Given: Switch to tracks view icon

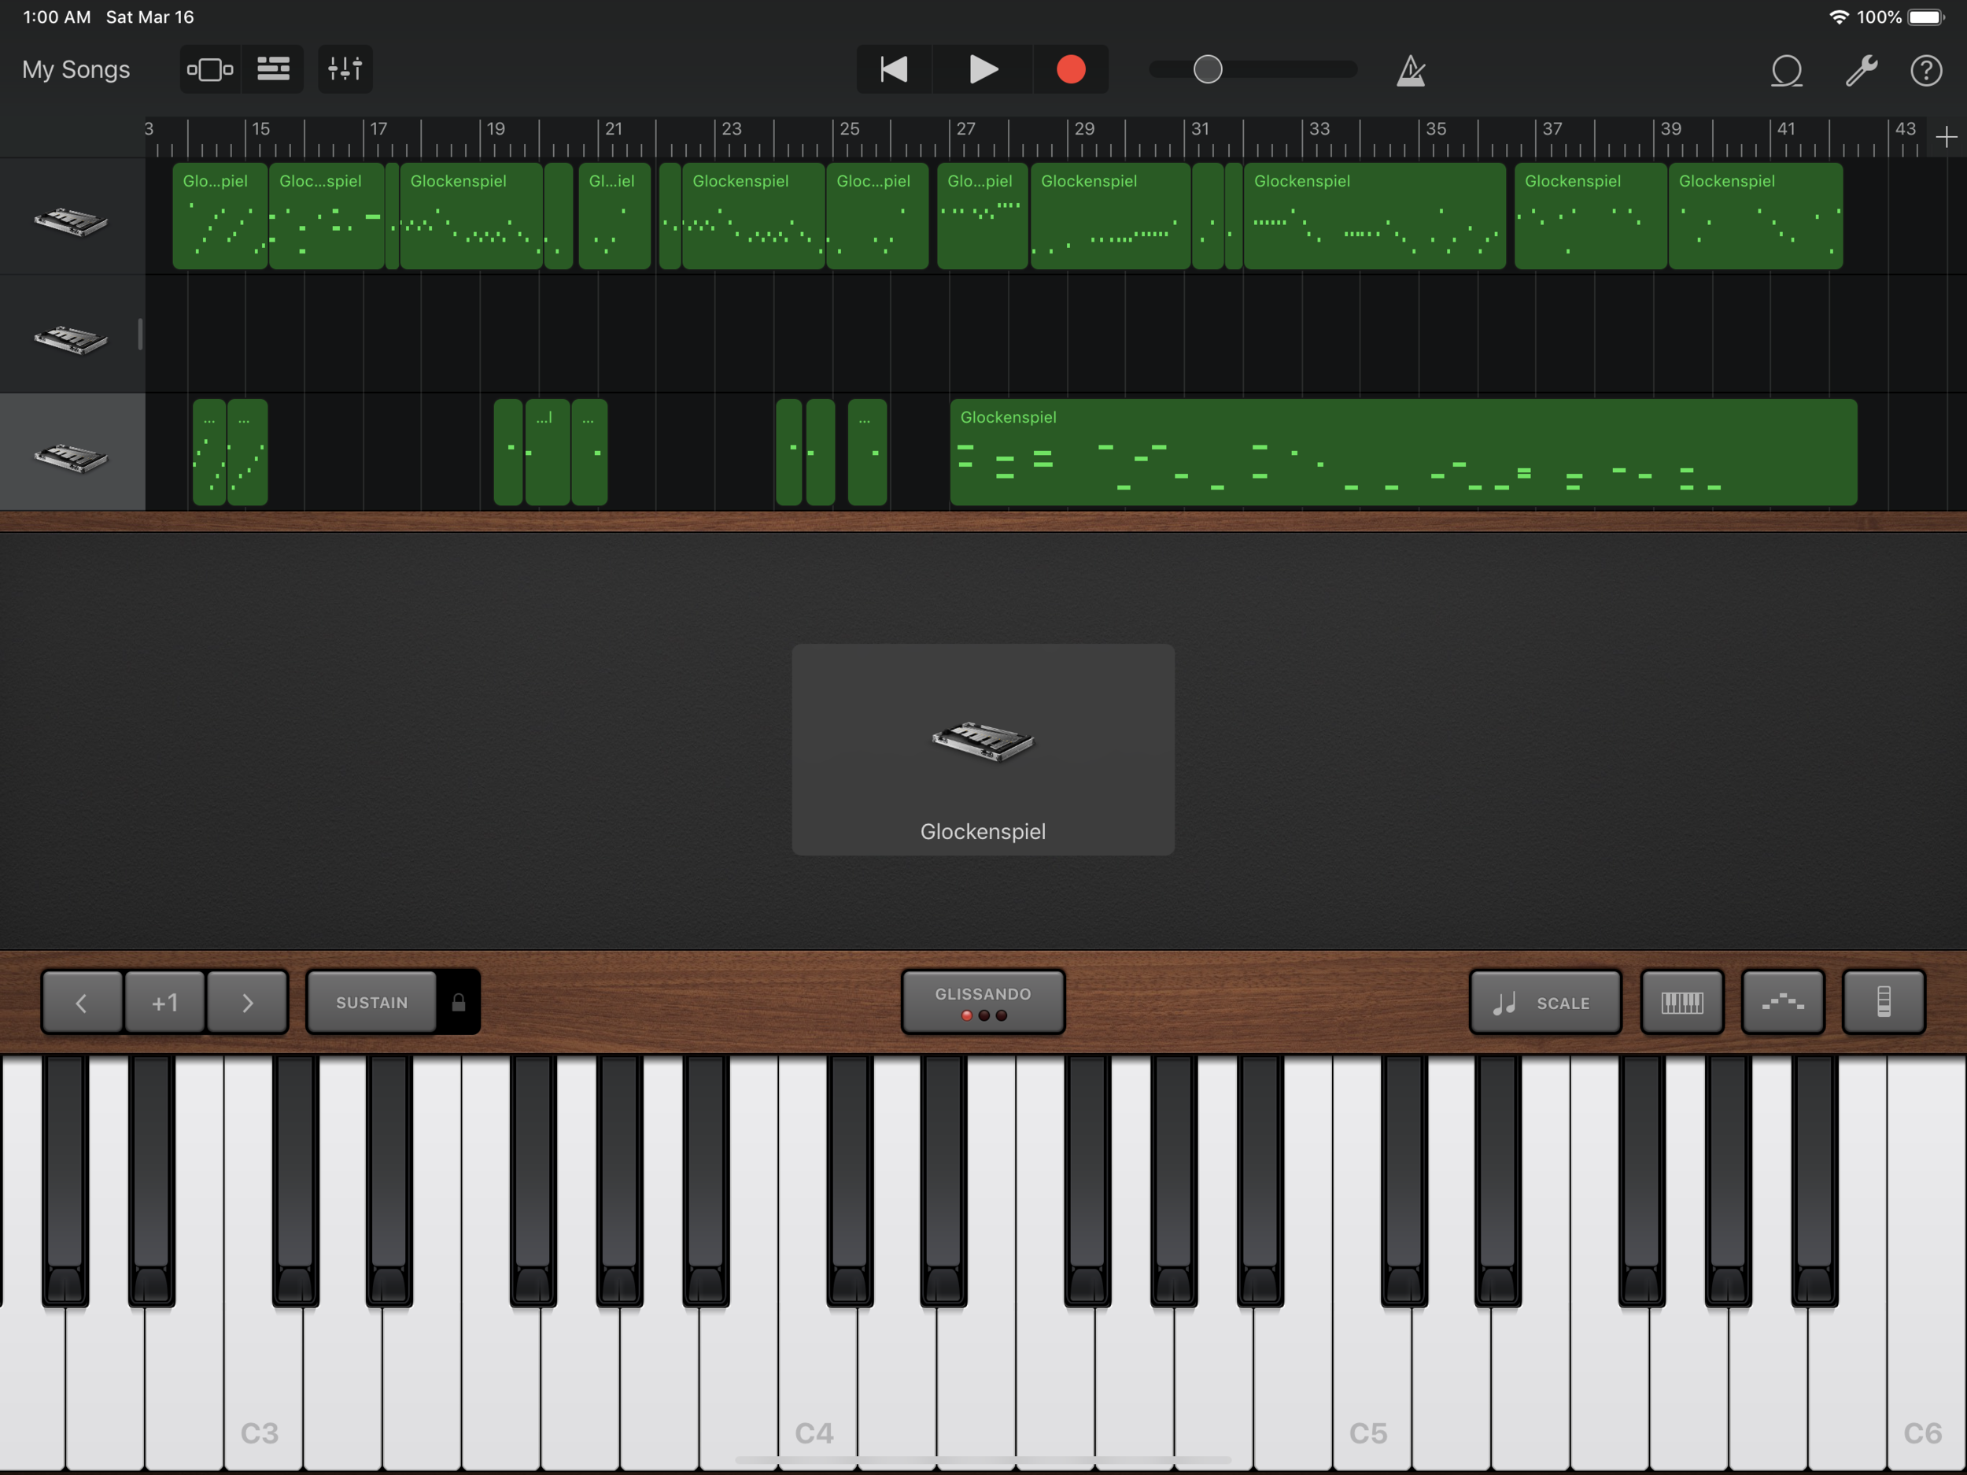Looking at the screenshot, I should point(273,69).
